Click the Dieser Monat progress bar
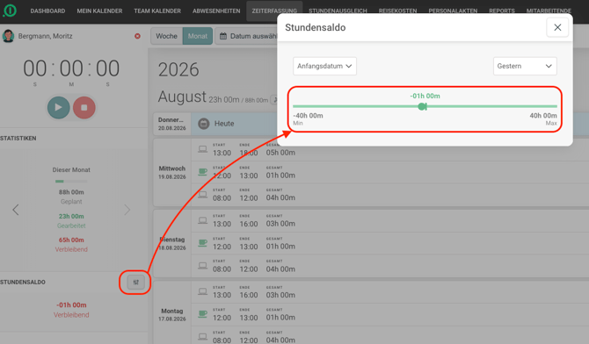This screenshot has width=589, height=344. pyautogui.click(x=71, y=181)
